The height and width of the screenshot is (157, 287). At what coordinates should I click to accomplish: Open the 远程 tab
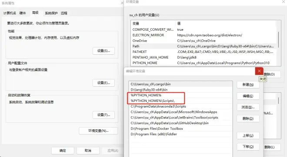(64, 13)
